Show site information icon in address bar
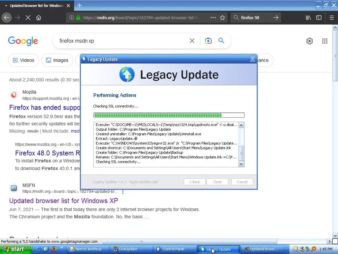This screenshot has width=338, height=254. point(72,18)
